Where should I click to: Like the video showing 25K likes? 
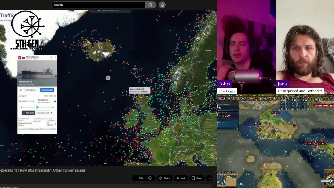click(139, 178)
